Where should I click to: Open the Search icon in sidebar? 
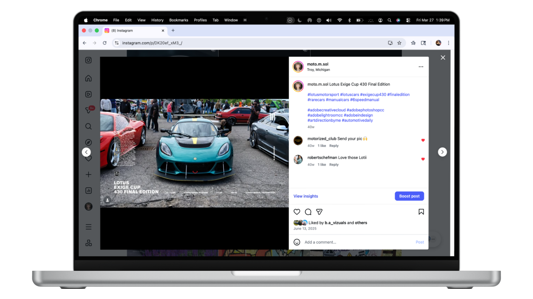coord(88,127)
